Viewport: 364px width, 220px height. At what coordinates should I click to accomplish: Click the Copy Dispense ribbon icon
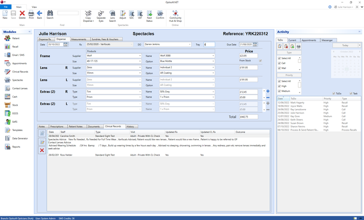[88, 16]
